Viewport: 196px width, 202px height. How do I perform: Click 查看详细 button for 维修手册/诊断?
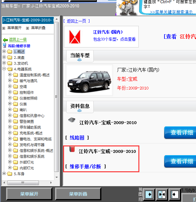pos(180,161)
